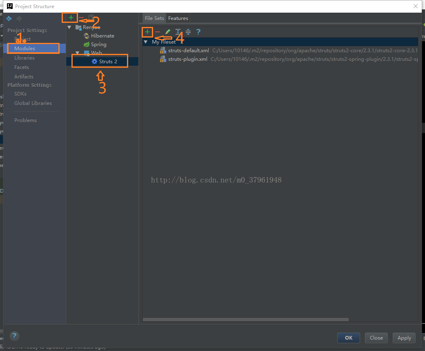Open Facets settings

point(21,67)
